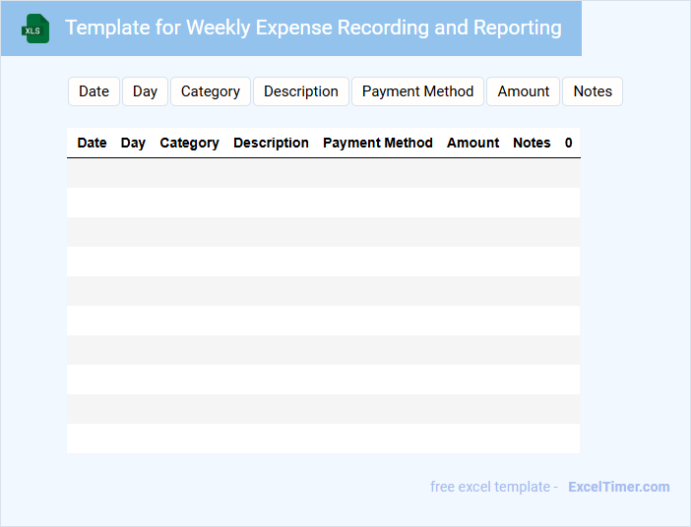Select the Category table column header
691x527 pixels.
click(x=189, y=143)
